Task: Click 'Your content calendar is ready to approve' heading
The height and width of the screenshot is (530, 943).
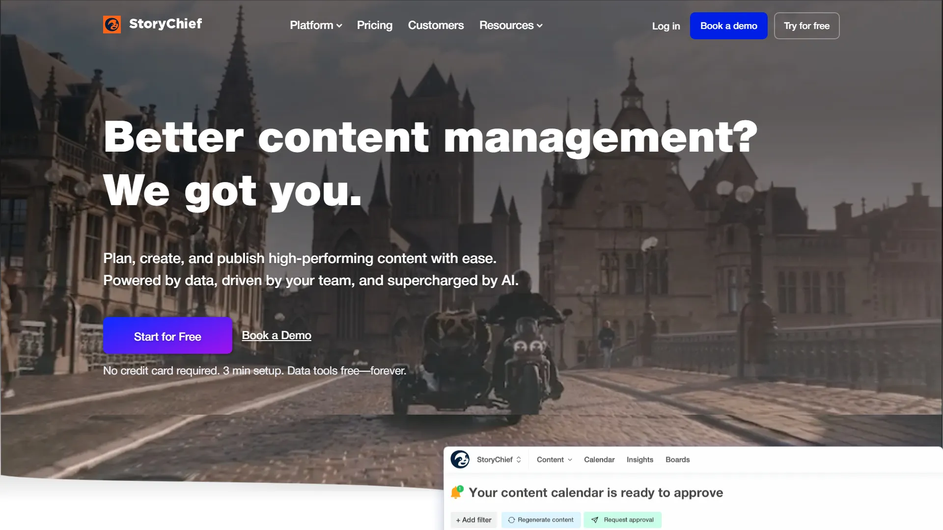Action: coord(596,493)
